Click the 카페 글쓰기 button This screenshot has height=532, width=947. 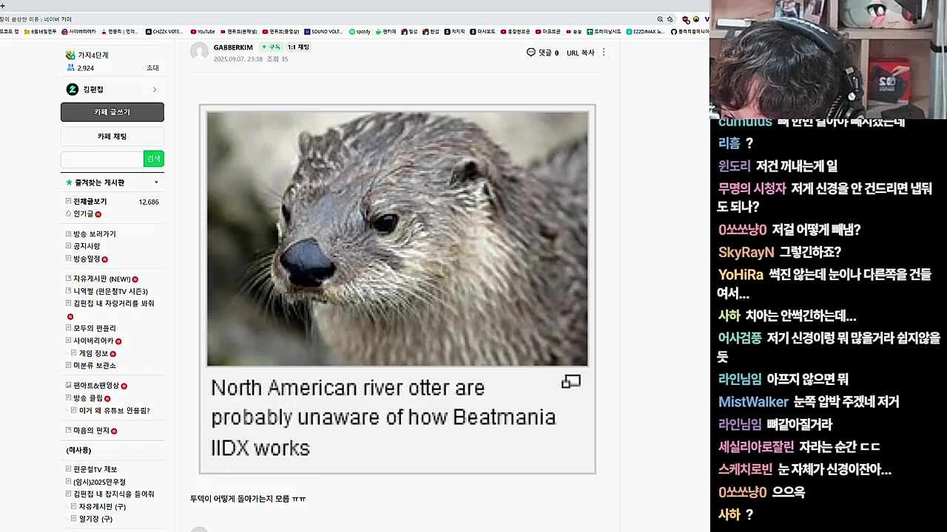point(112,112)
